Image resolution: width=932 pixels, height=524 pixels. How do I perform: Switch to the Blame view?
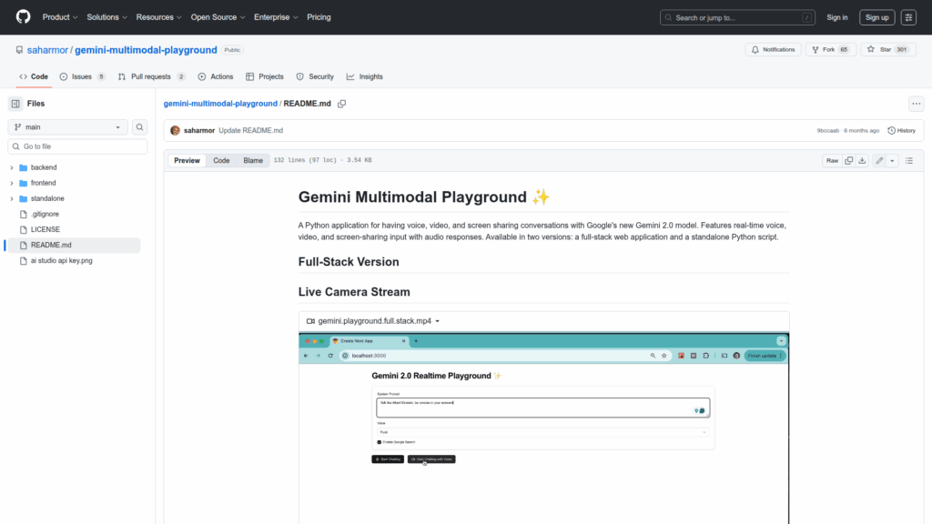[253, 161]
